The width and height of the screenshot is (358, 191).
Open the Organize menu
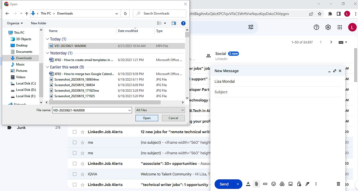click(x=15, y=23)
